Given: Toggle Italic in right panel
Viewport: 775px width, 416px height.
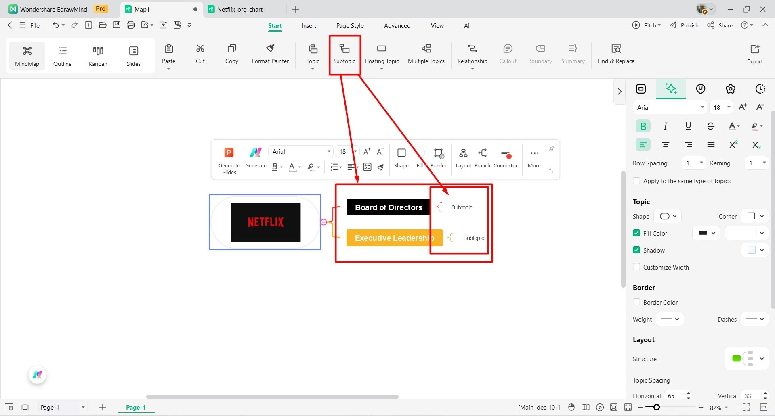Looking at the screenshot, I should click(666, 126).
